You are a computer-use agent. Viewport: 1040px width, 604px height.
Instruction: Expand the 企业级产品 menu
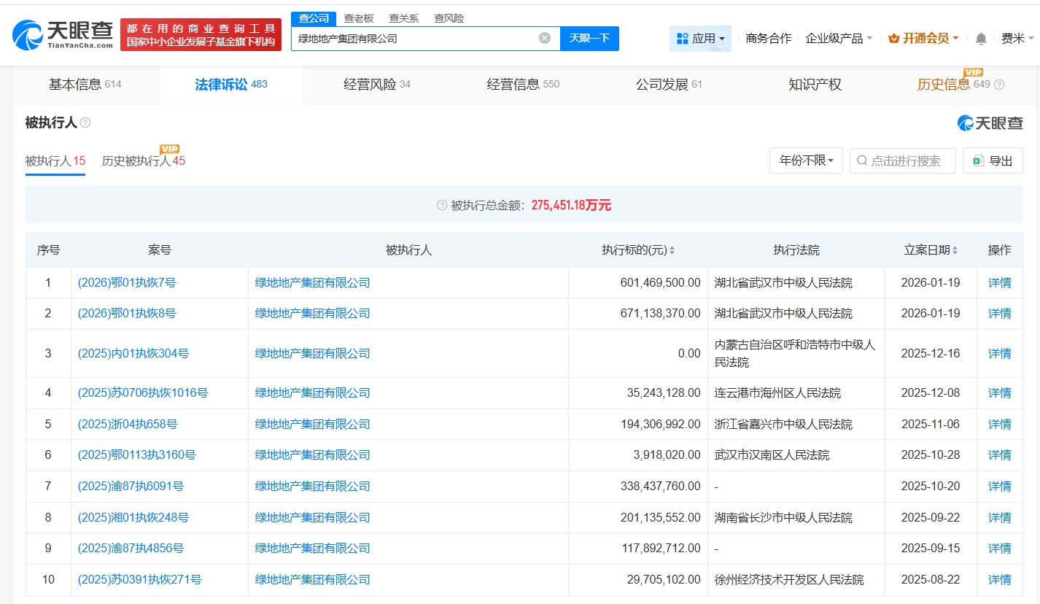click(x=838, y=39)
